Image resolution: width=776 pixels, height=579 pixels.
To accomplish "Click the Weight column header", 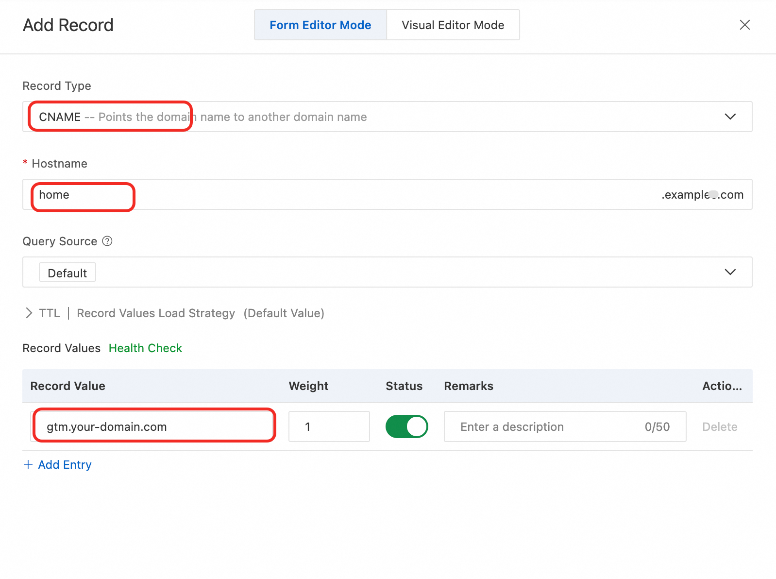I will coord(308,386).
